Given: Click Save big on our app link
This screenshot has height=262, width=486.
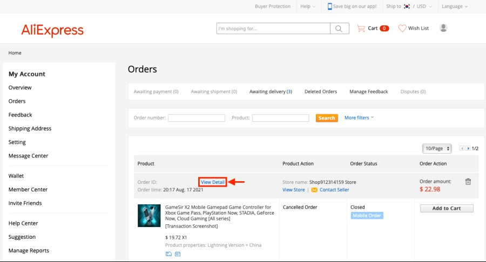Looking at the screenshot, I should tap(355, 6).
